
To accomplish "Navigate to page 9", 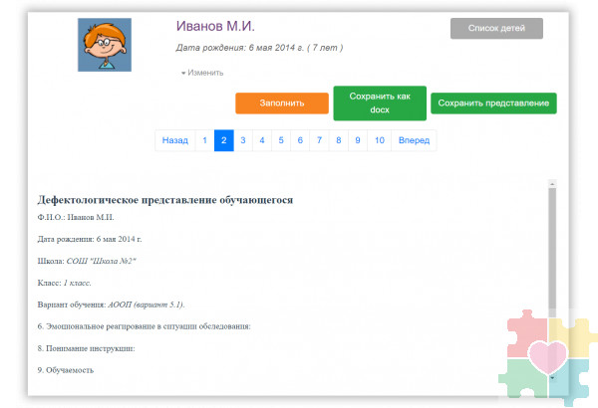I will [x=358, y=141].
